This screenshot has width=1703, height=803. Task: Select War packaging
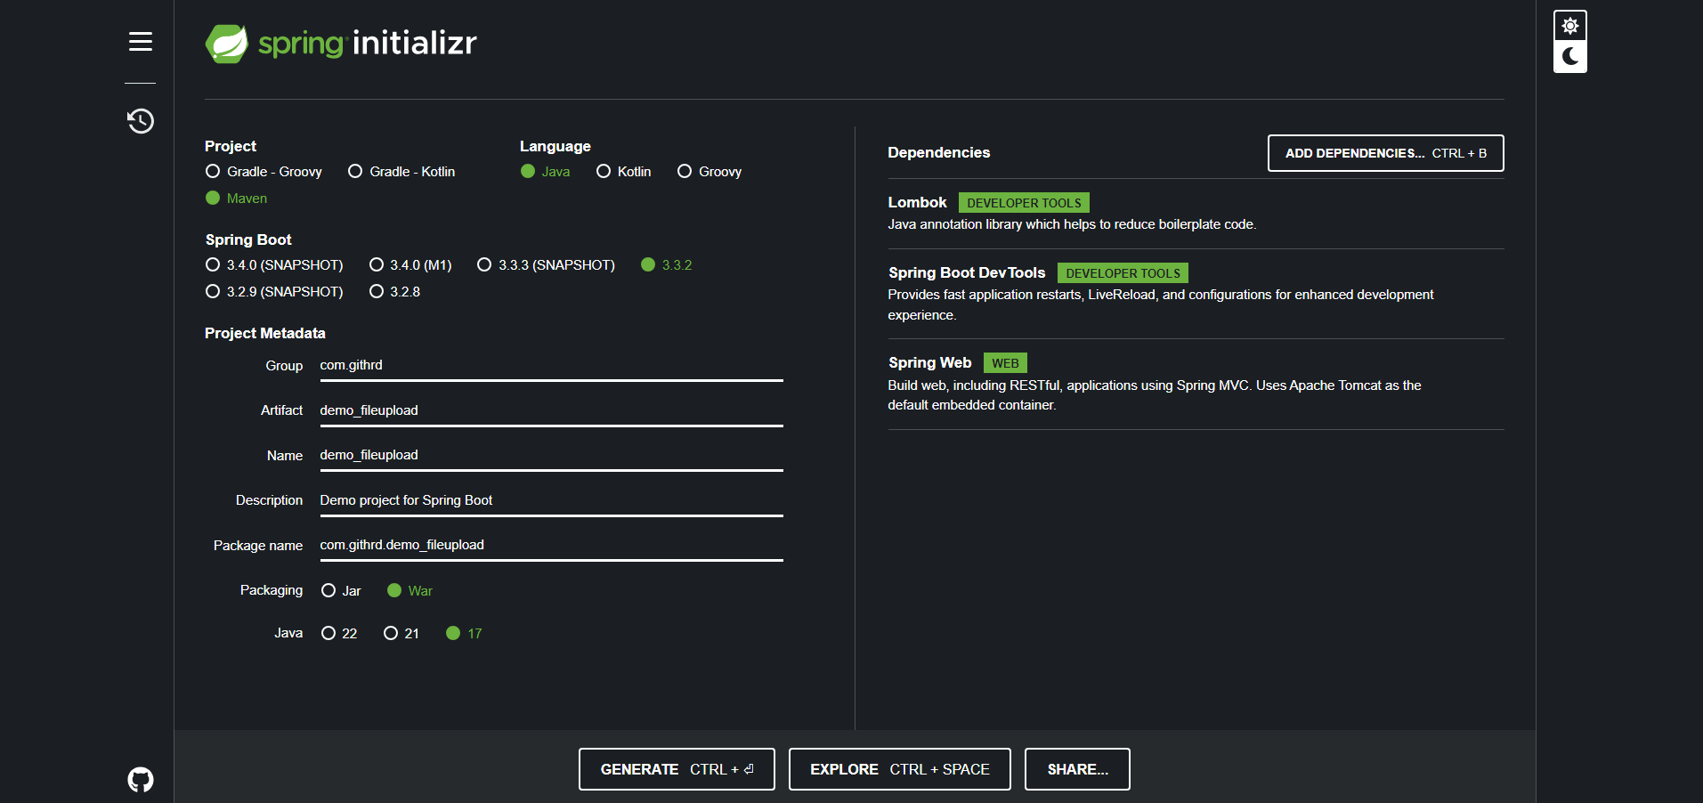pyautogui.click(x=410, y=590)
